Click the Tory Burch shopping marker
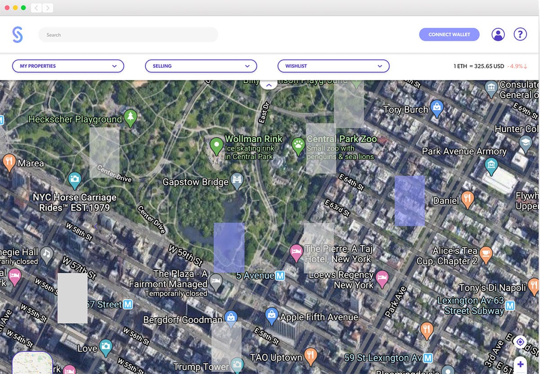 coord(436,109)
